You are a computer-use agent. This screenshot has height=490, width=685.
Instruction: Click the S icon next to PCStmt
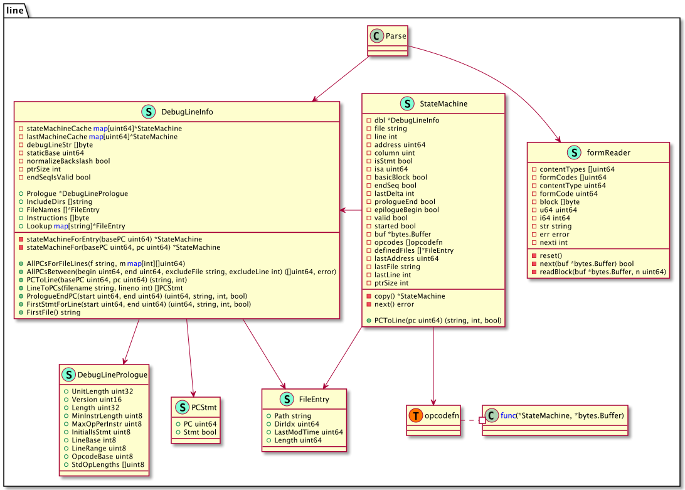(180, 407)
